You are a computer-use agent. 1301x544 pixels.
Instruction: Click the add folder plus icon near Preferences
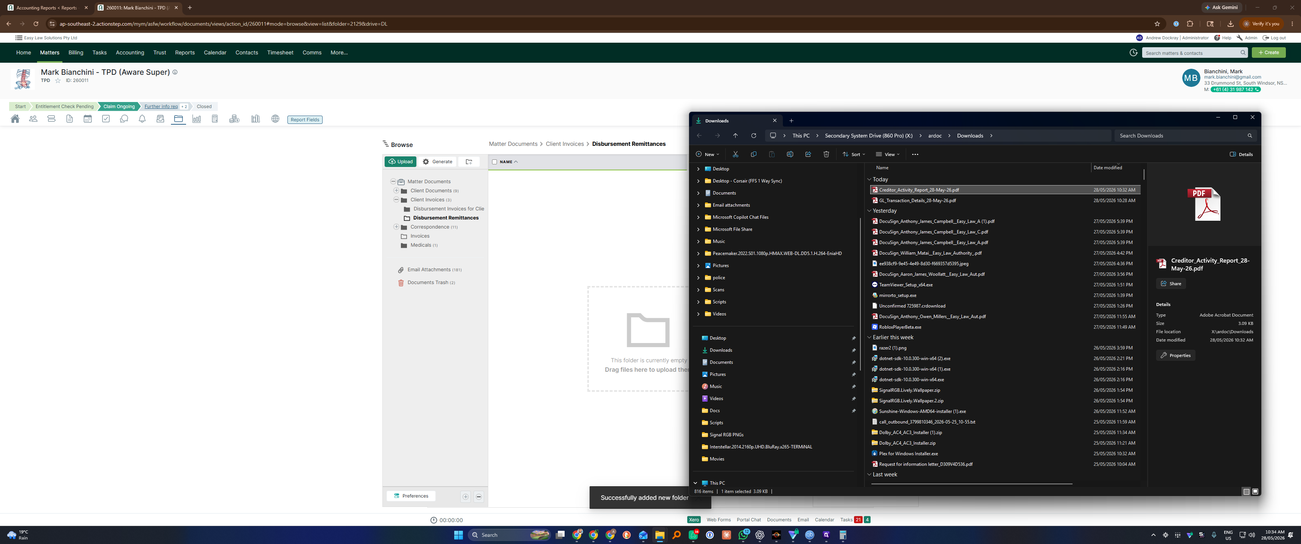tap(466, 496)
